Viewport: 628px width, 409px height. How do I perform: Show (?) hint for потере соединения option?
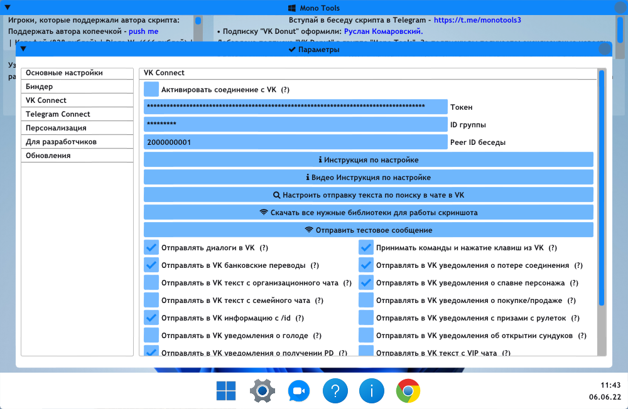[578, 265]
